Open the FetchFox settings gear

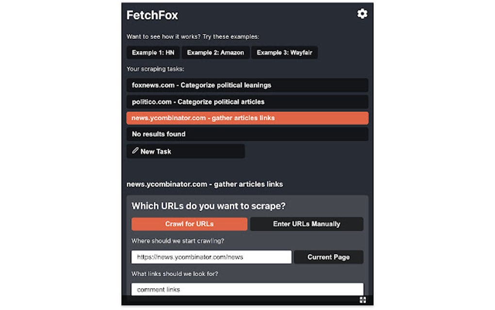coord(362,15)
